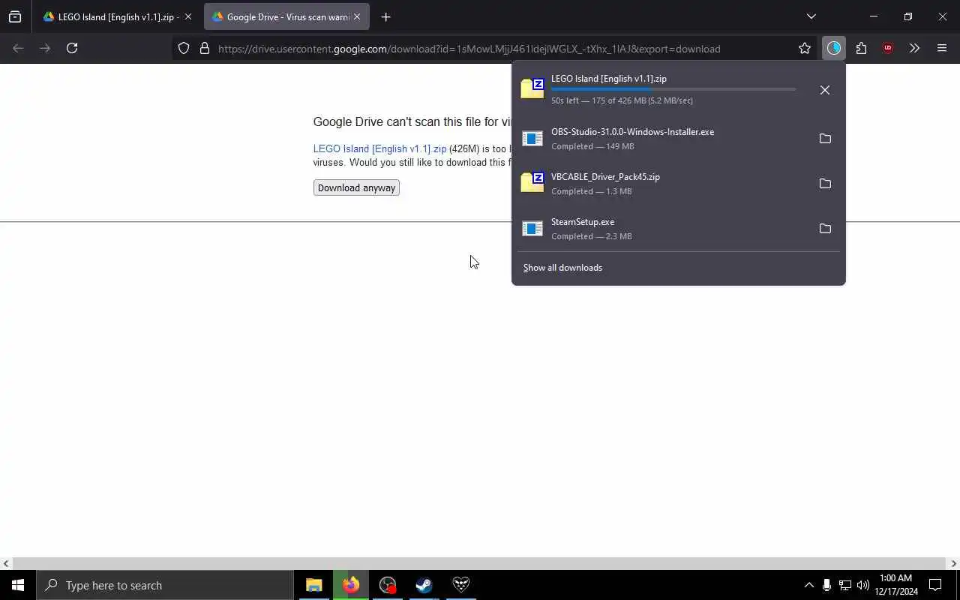960x600 pixels.
Task: Open the Extensions puzzle icon
Action: (861, 48)
